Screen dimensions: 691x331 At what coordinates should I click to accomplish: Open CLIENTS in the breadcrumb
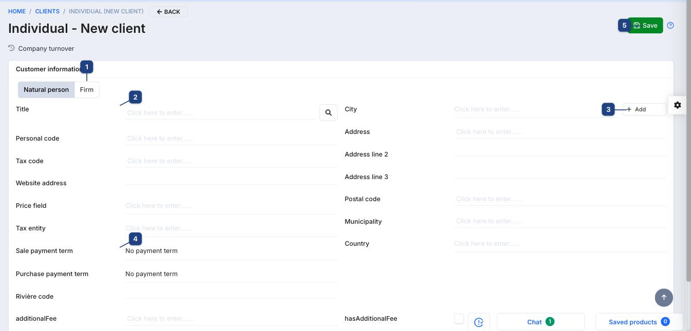pos(47,11)
